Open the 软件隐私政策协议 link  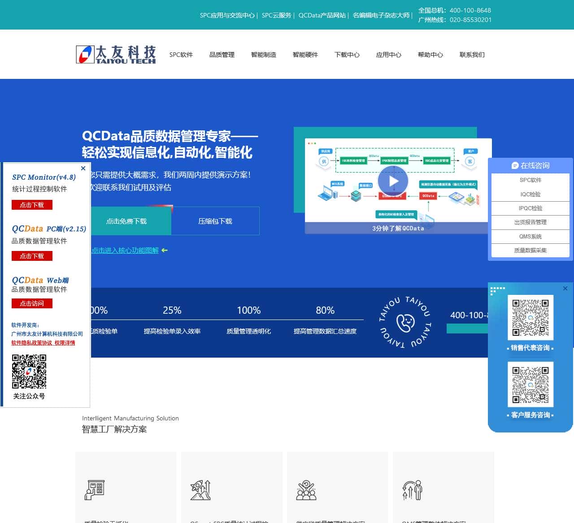pyautogui.click(x=32, y=343)
